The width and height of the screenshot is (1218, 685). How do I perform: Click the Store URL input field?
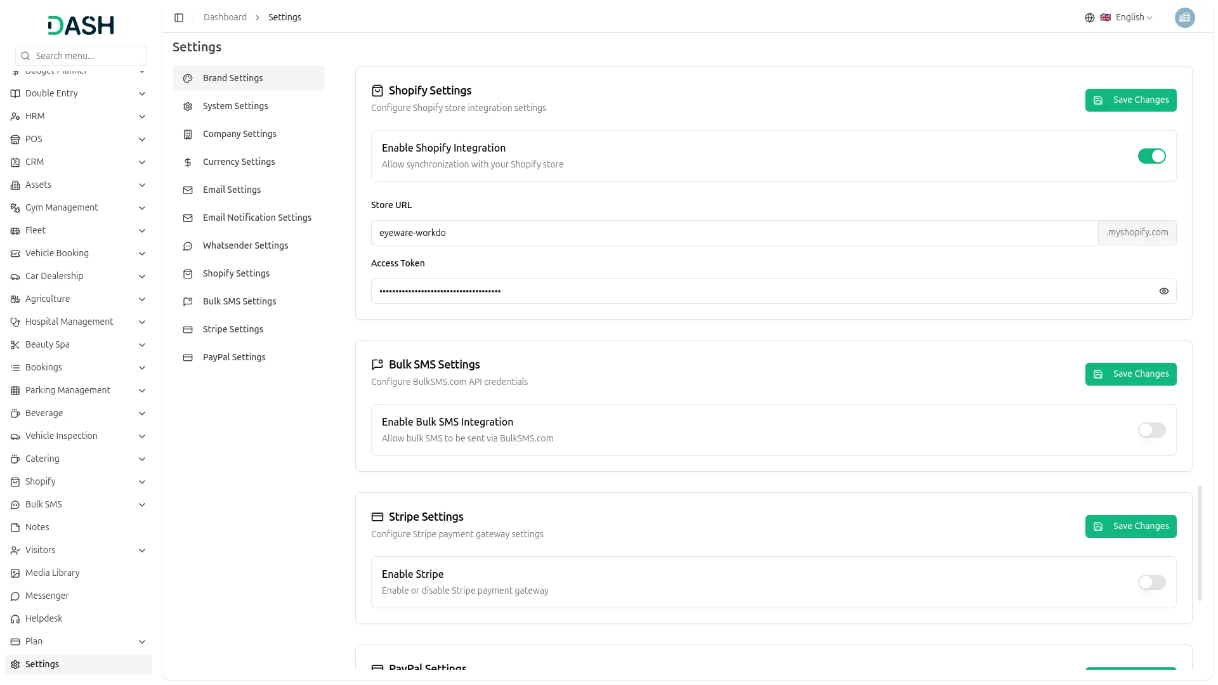734,233
